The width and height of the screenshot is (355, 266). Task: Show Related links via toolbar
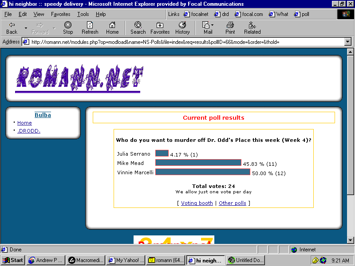pos(252,28)
